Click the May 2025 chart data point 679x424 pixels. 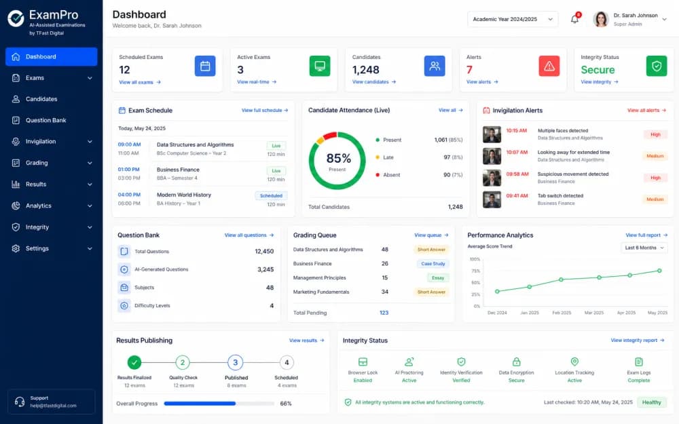[x=659, y=271]
